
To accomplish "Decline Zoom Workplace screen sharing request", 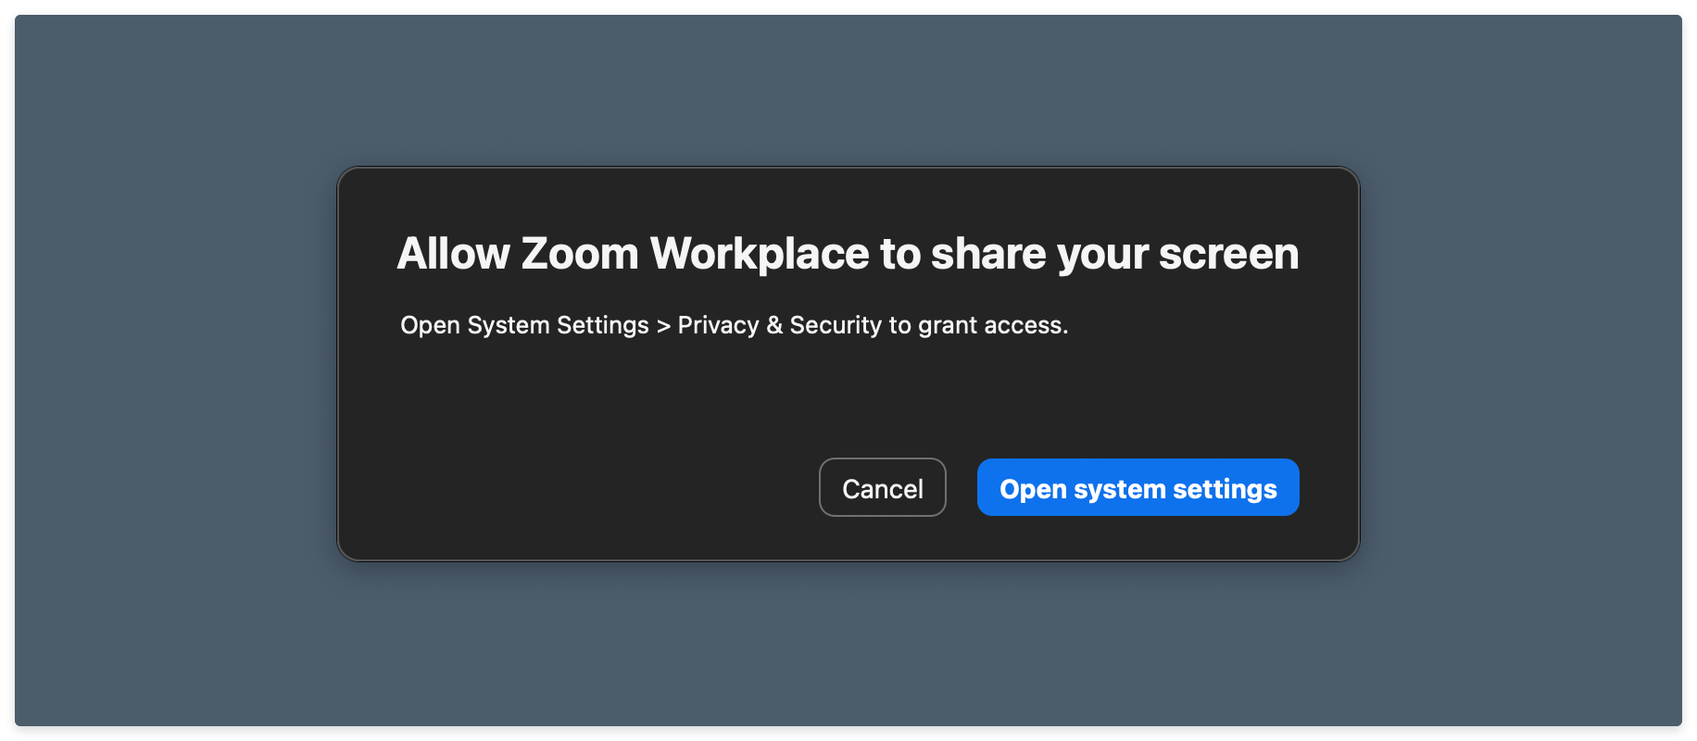I will [x=882, y=487].
